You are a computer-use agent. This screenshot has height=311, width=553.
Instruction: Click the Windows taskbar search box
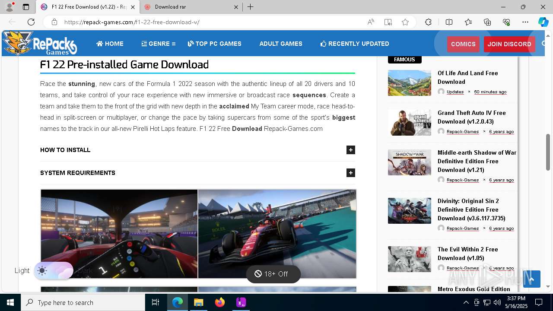tap(83, 302)
